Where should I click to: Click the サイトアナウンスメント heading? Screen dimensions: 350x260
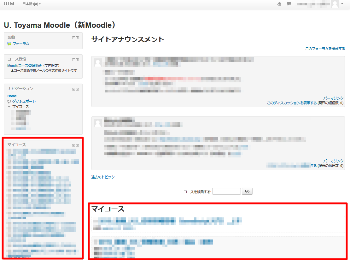128,39
